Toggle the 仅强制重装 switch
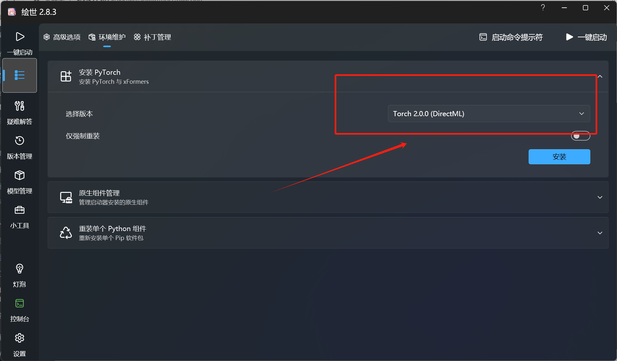This screenshot has height=361, width=617. pos(580,136)
